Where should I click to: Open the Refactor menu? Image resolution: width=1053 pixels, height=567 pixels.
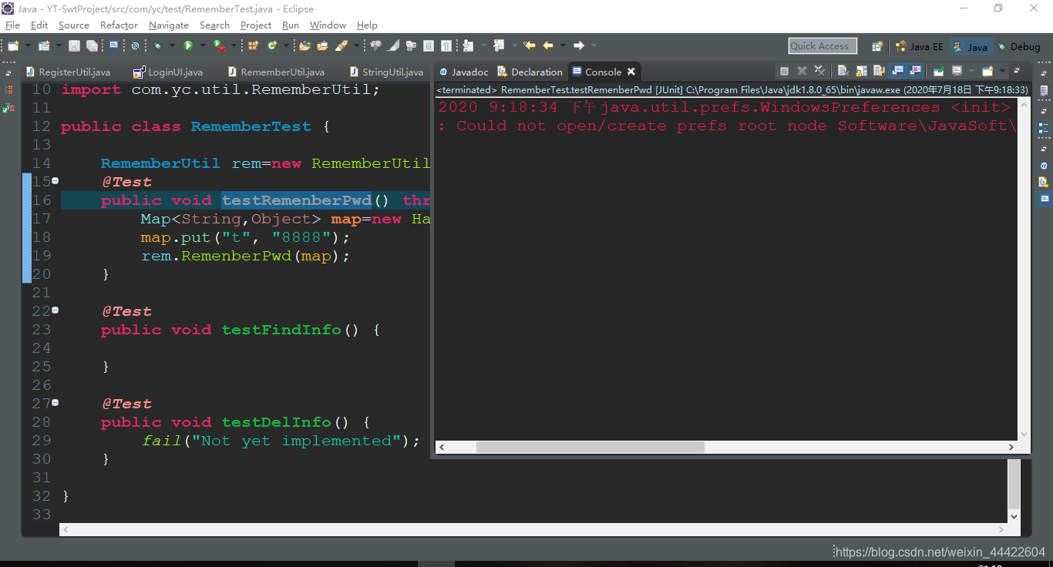pos(119,25)
